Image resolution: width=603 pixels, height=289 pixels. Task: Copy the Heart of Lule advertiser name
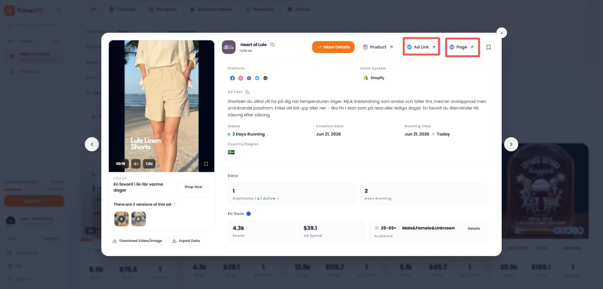pos(272,45)
